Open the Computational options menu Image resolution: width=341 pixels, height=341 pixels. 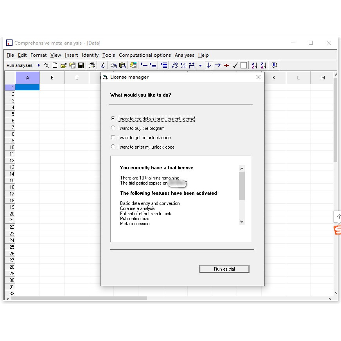coord(145,55)
